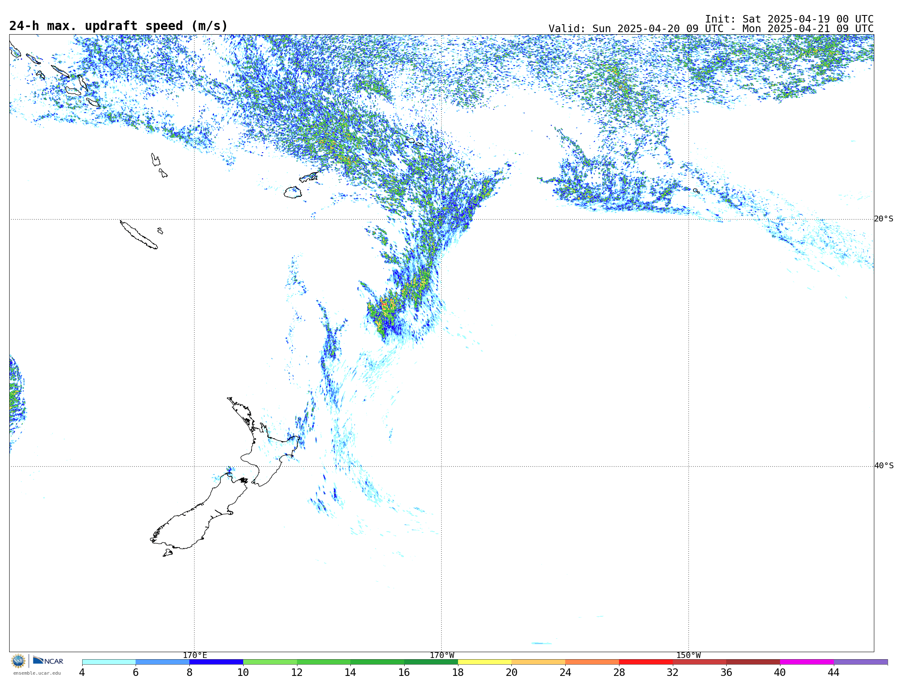Click colorbar tick label 10
This screenshot has height=678, width=901.
[243, 672]
